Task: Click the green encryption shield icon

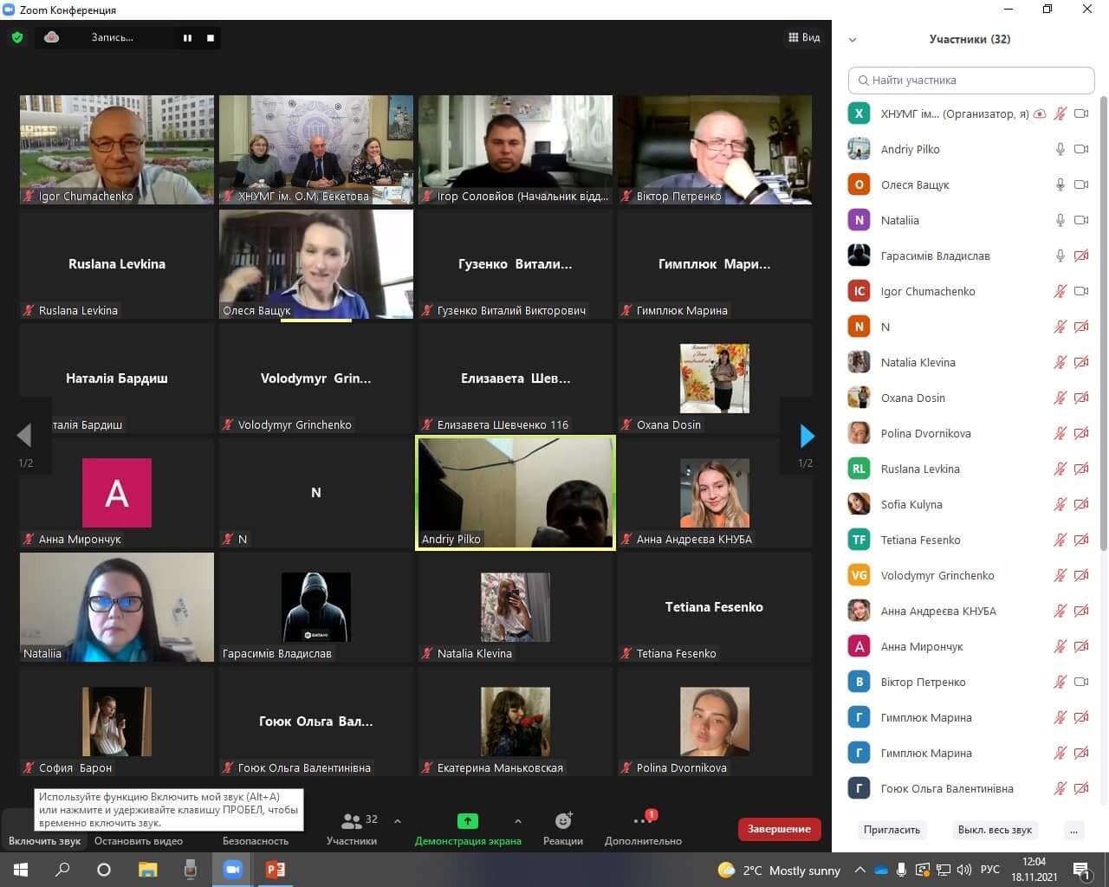Action: [17, 37]
